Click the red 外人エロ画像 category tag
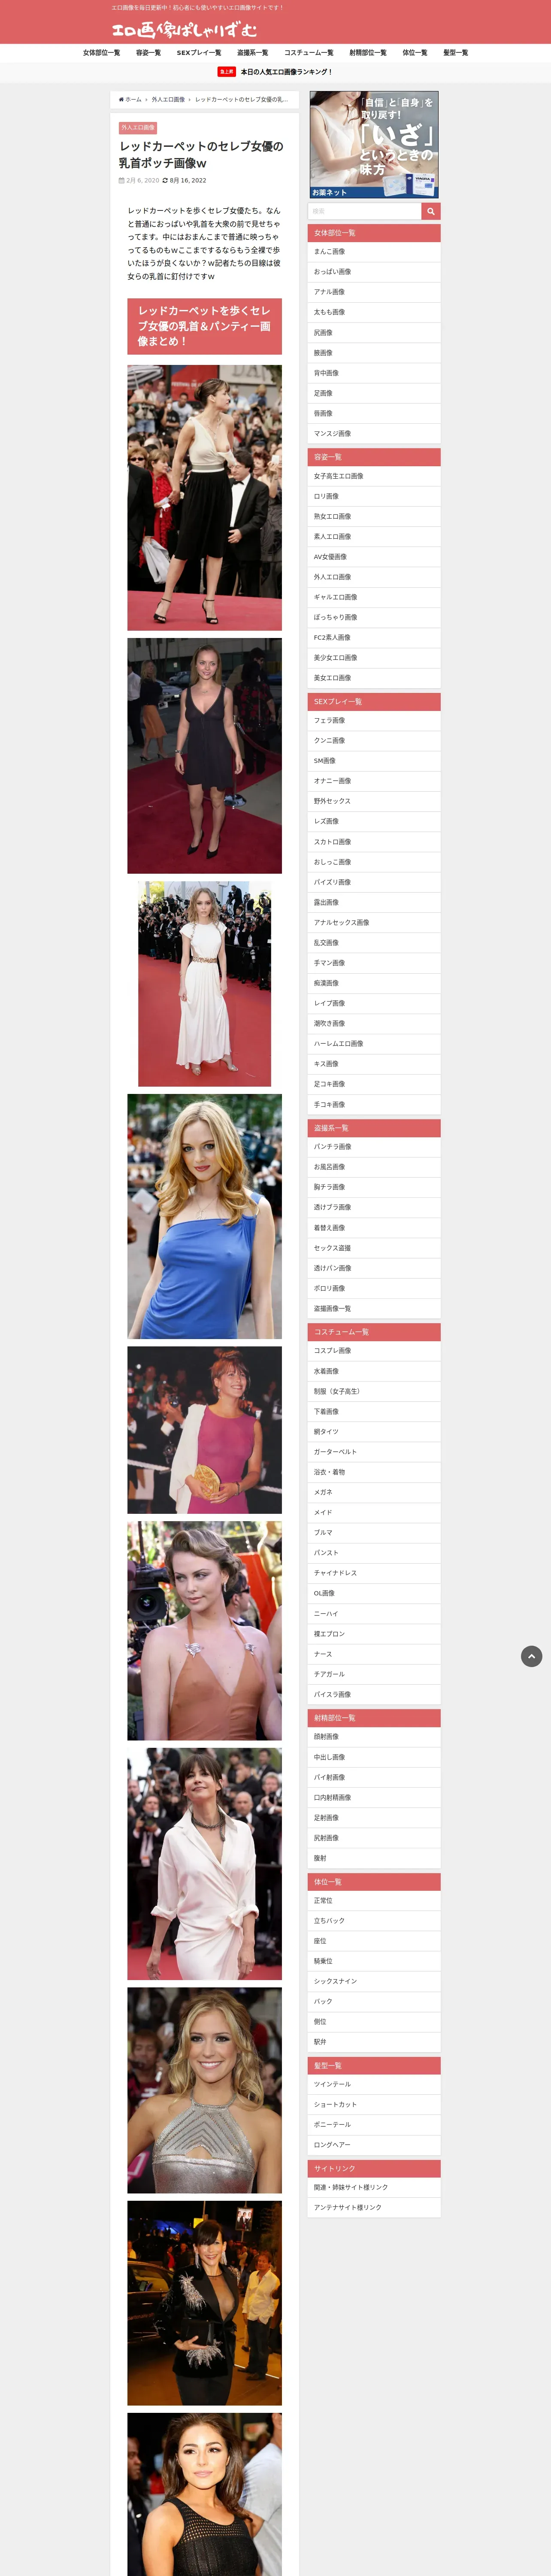The image size is (551, 2576). (138, 128)
